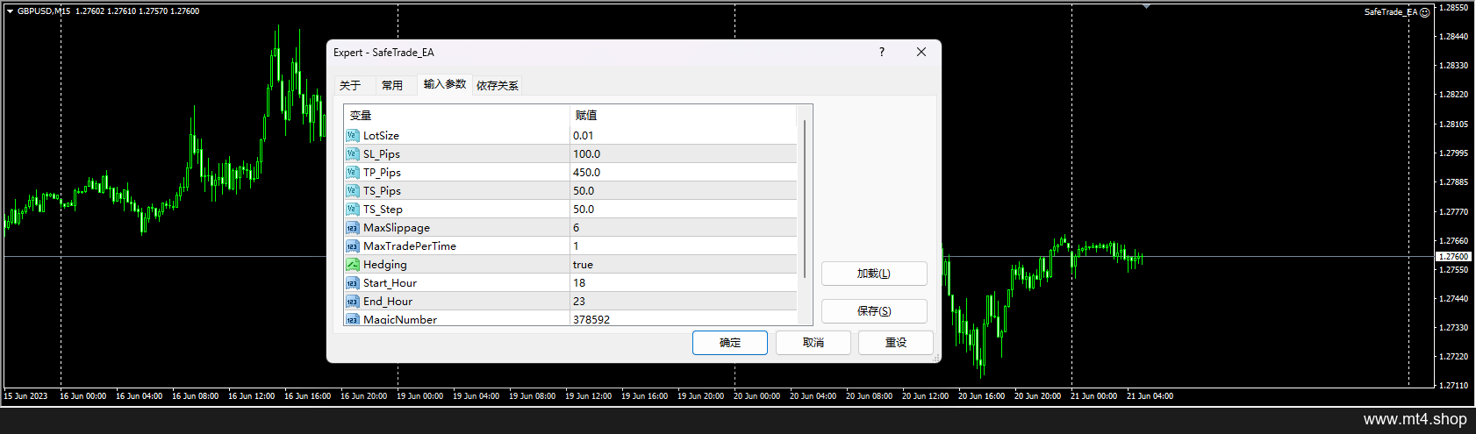The height and width of the screenshot is (434, 1476).
Task: Open the chart menu arrow beside GBPUSD,M15
Action: [x=10, y=11]
